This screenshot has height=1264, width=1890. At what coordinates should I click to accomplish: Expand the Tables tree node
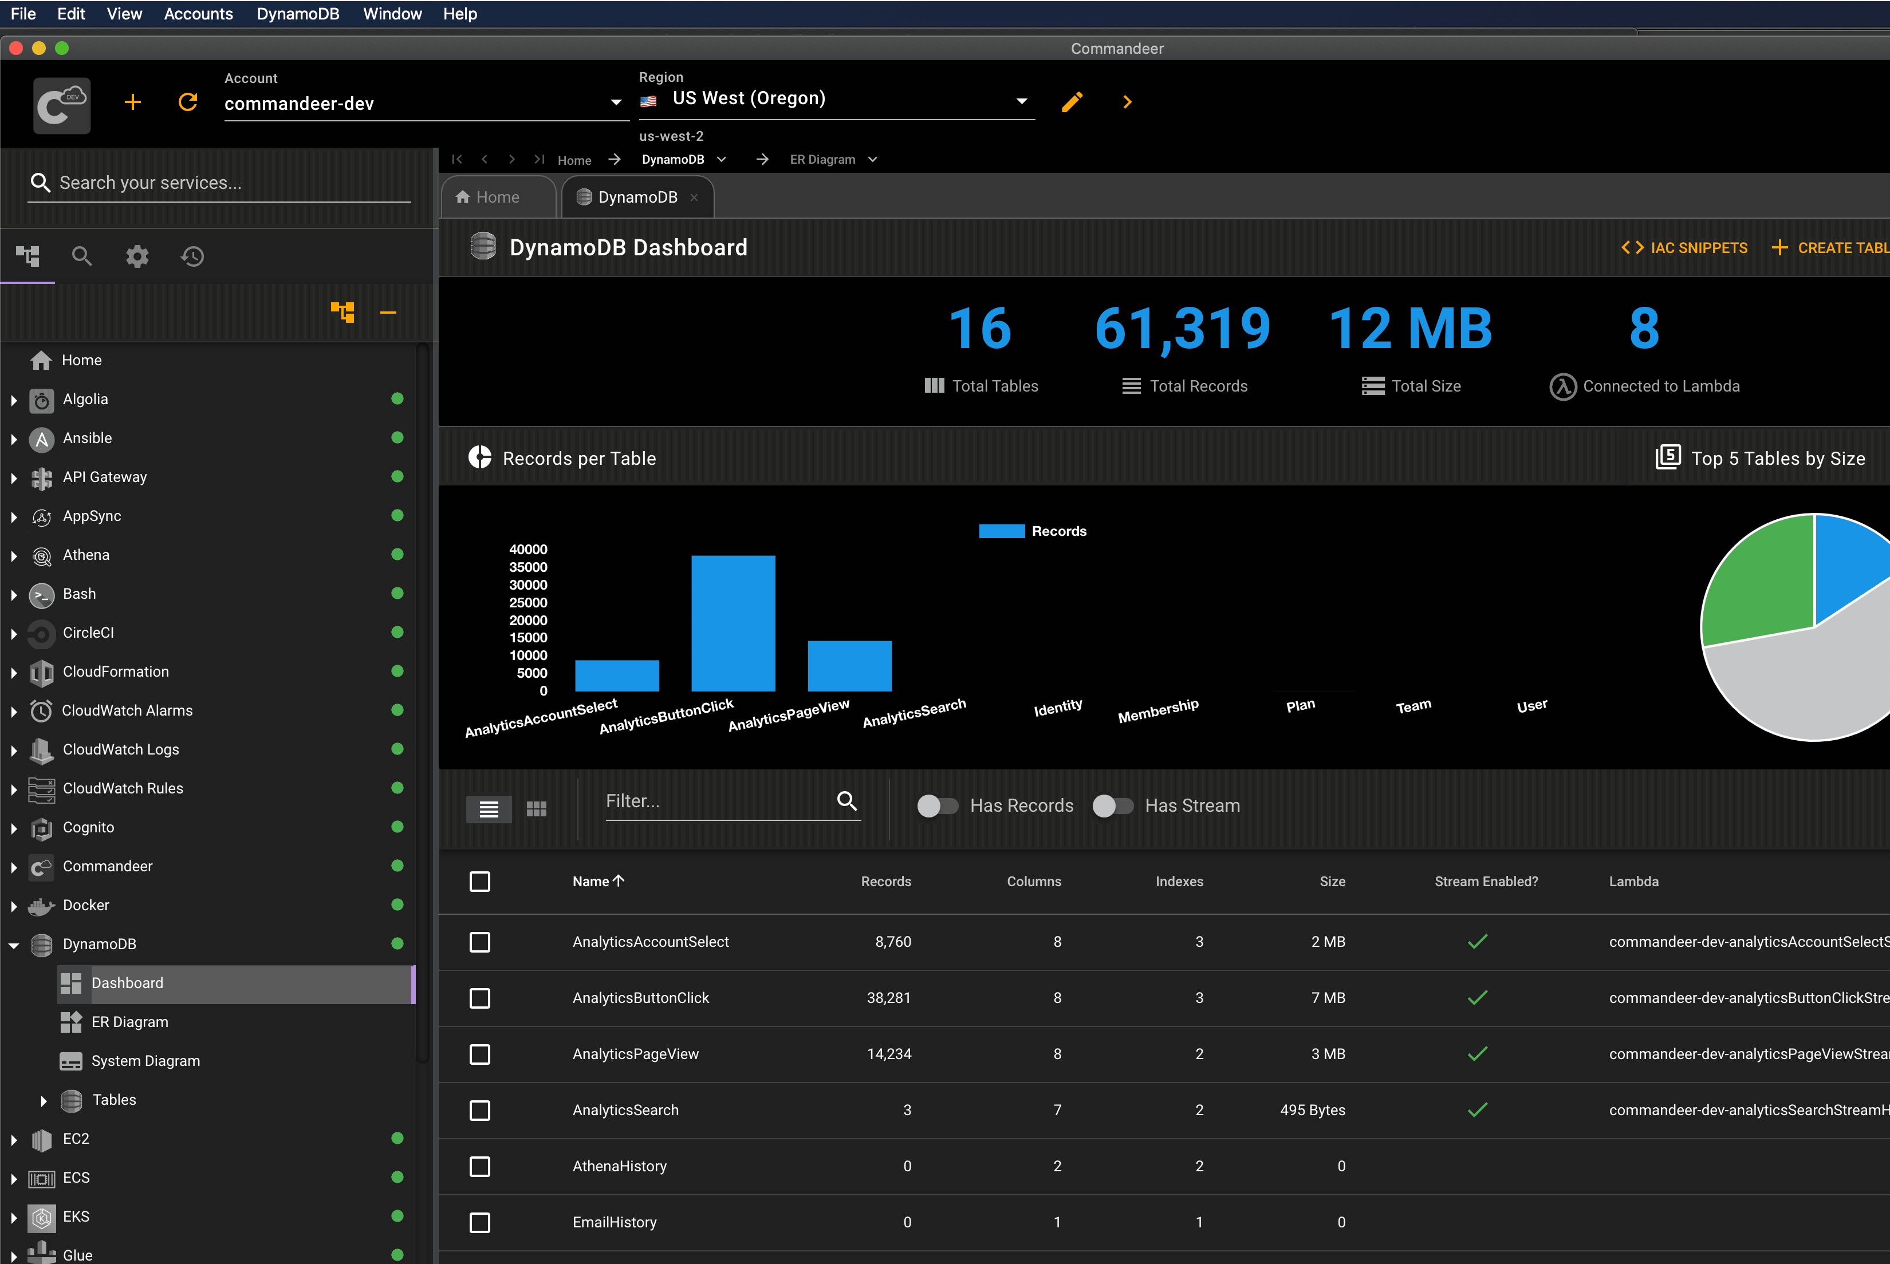click(44, 1101)
